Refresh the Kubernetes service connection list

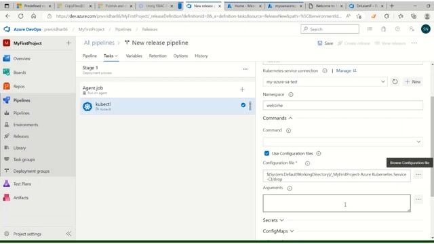(x=395, y=81)
